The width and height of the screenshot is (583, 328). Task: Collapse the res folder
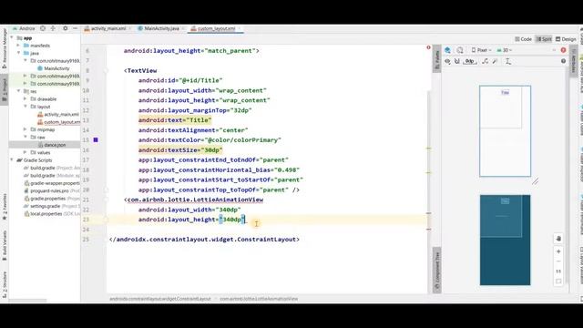coord(18,91)
